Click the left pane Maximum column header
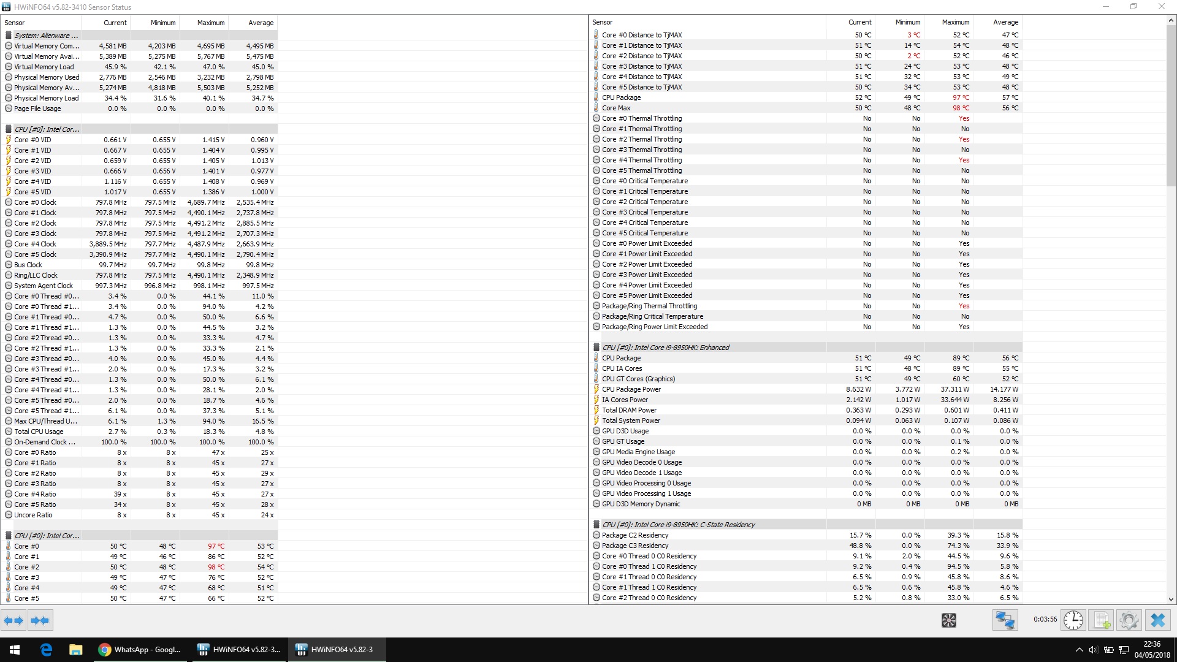The image size is (1177, 662). click(x=204, y=23)
